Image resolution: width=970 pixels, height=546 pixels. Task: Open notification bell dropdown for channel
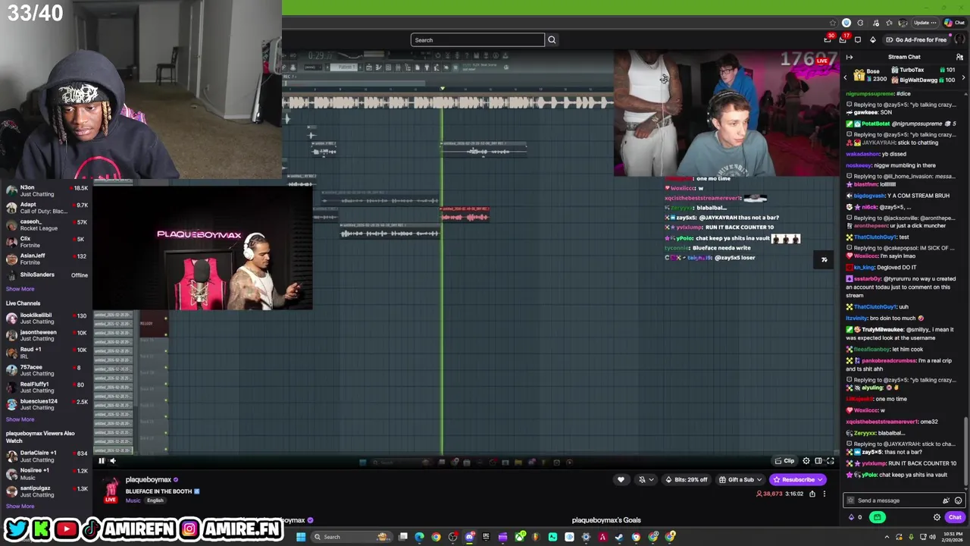click(646, 479)
